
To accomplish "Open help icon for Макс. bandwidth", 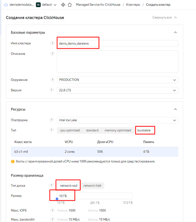I will (52, 219).
